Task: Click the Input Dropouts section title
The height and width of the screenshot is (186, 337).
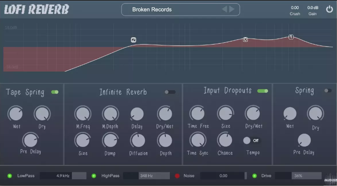Action: click(227, 90)
